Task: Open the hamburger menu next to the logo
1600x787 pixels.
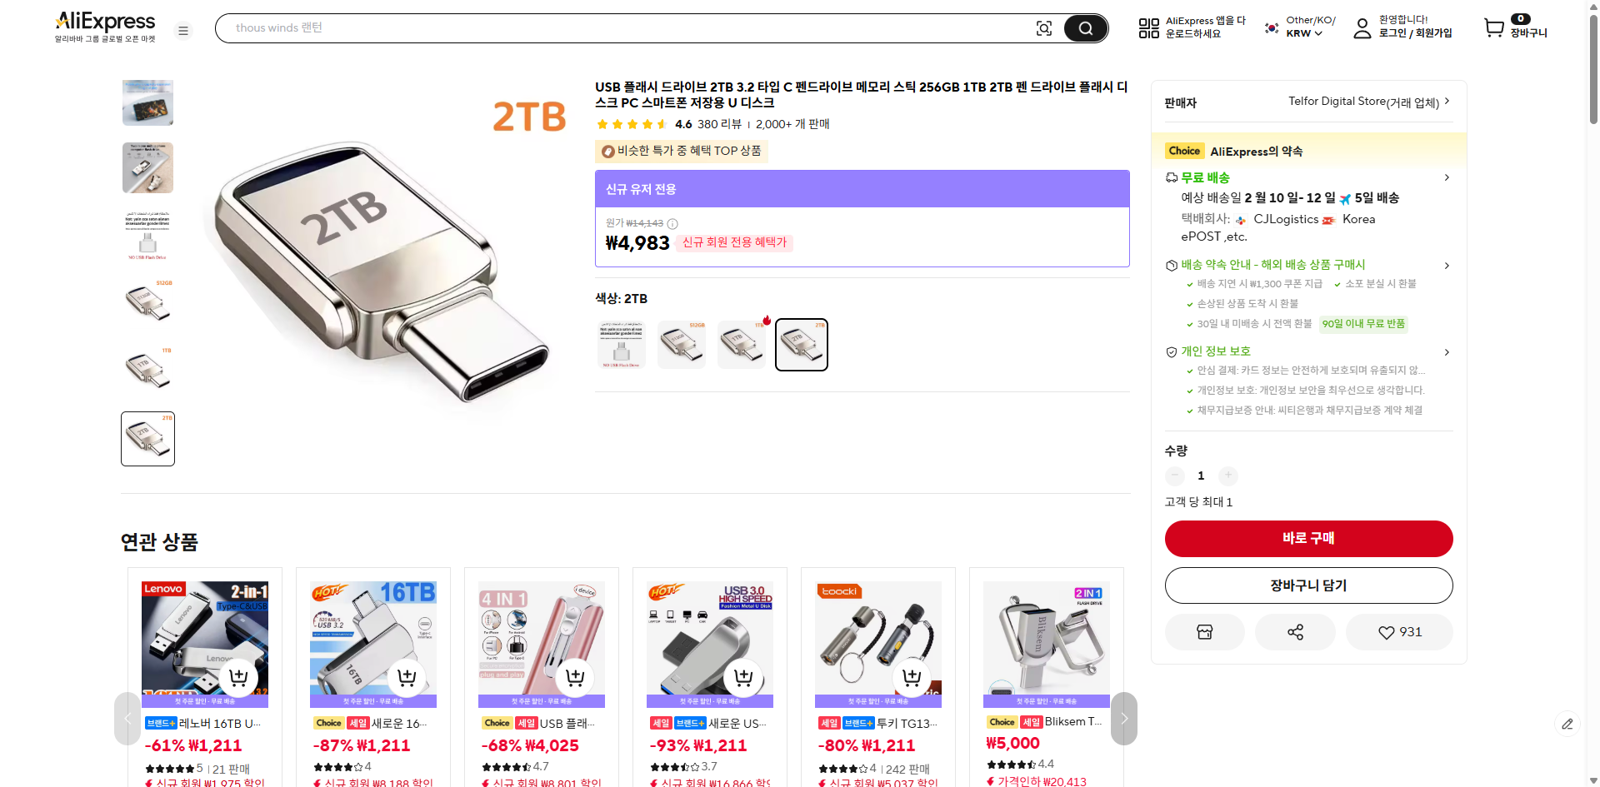Action: click(x=183, y=30)
